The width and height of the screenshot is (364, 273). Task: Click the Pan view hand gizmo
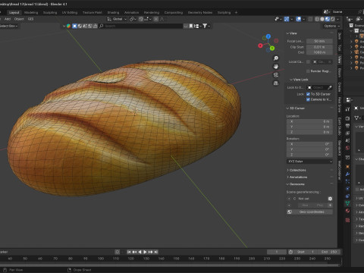point(276,67)
